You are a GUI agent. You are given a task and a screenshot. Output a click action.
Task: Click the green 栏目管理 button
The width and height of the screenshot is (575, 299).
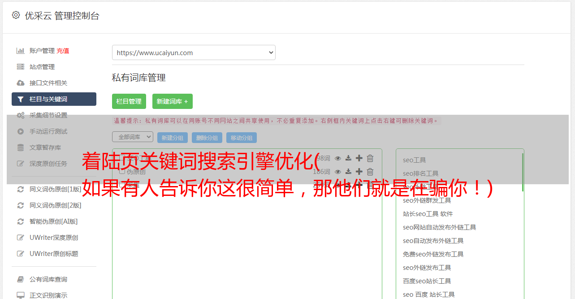coord(129,101)
